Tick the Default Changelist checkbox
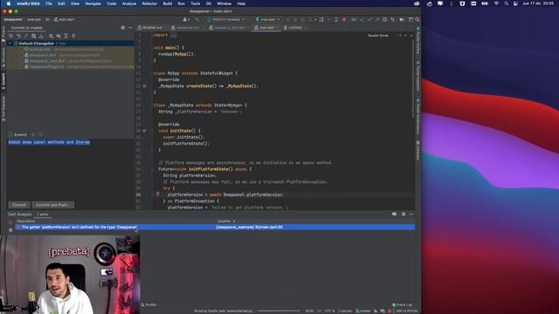 point(16,44)
